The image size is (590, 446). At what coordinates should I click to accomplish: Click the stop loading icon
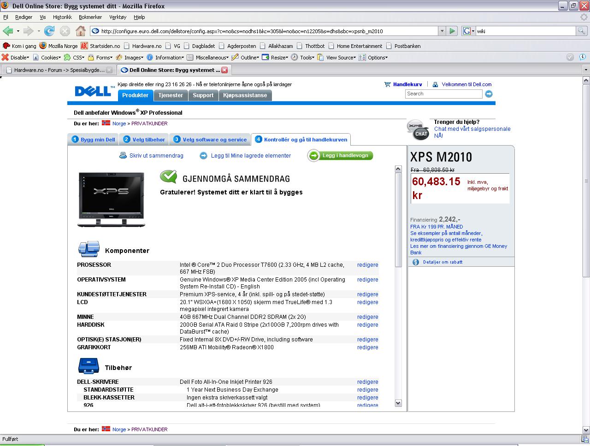65,31
